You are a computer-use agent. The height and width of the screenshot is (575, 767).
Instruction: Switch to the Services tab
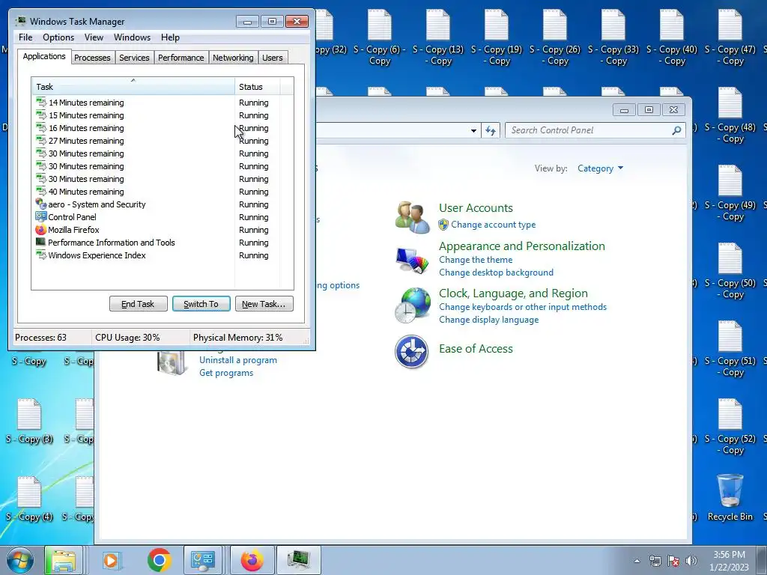tap(134, 58)
